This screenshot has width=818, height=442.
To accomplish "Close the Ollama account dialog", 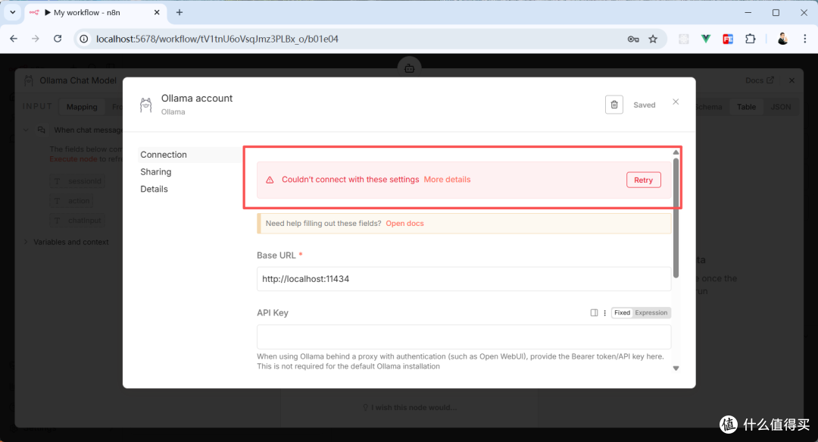I will pyautogui.click(x=676, y=102).
